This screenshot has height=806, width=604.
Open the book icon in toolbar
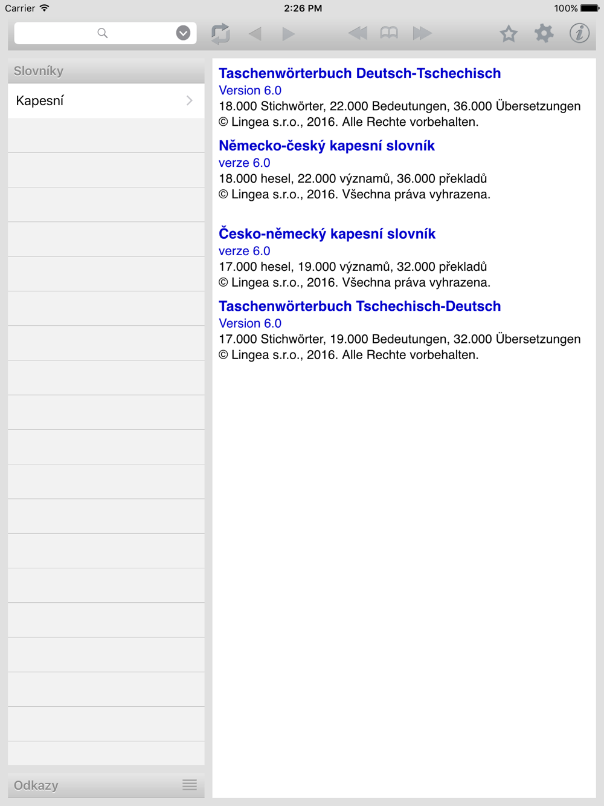click(389, 33)
